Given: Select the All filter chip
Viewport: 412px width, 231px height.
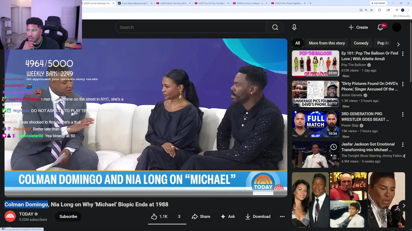Looking at the screenshot, I should click(x=298, y=43).
